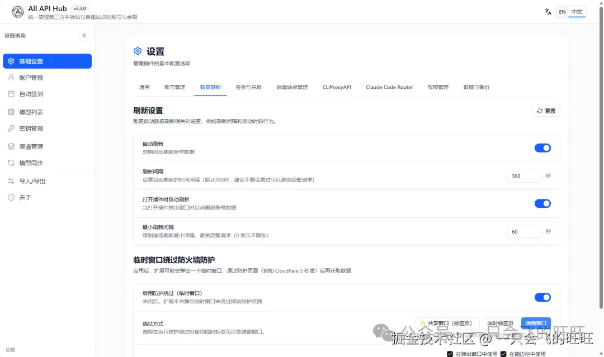This screenshot has width=604, height=357.
Task: Click the 设置选项 sidebar header text
Action: click(15, 36)
